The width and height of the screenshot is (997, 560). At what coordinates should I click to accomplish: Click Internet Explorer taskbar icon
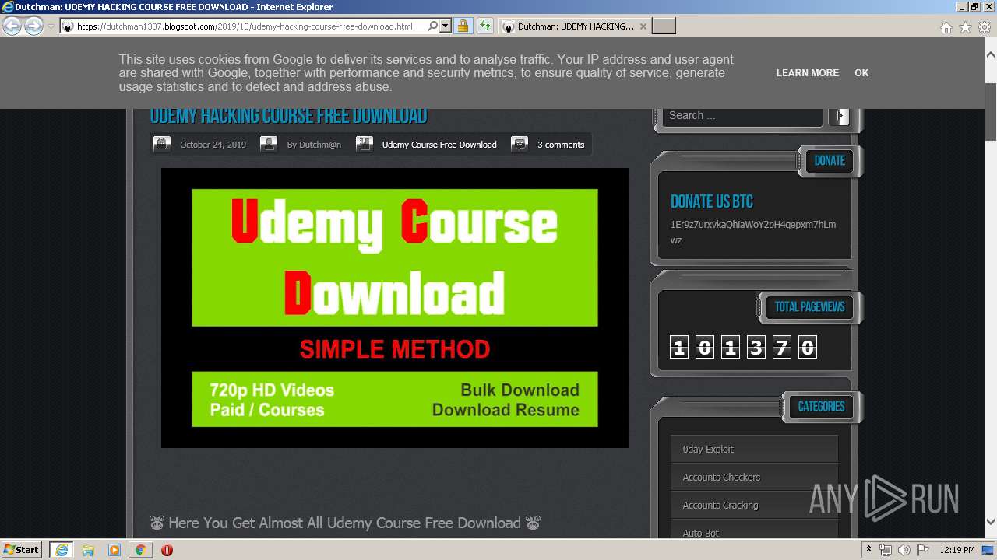click(62, 549)
